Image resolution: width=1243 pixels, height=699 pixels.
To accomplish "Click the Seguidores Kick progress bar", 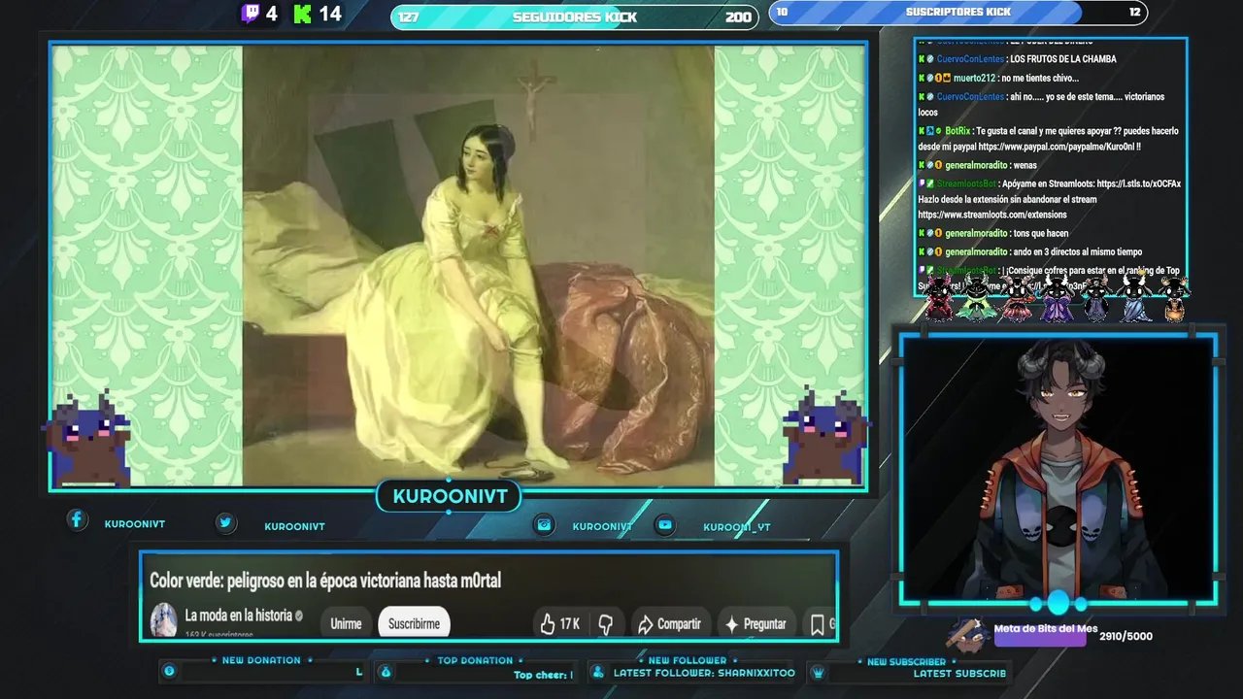I will 575,17.
